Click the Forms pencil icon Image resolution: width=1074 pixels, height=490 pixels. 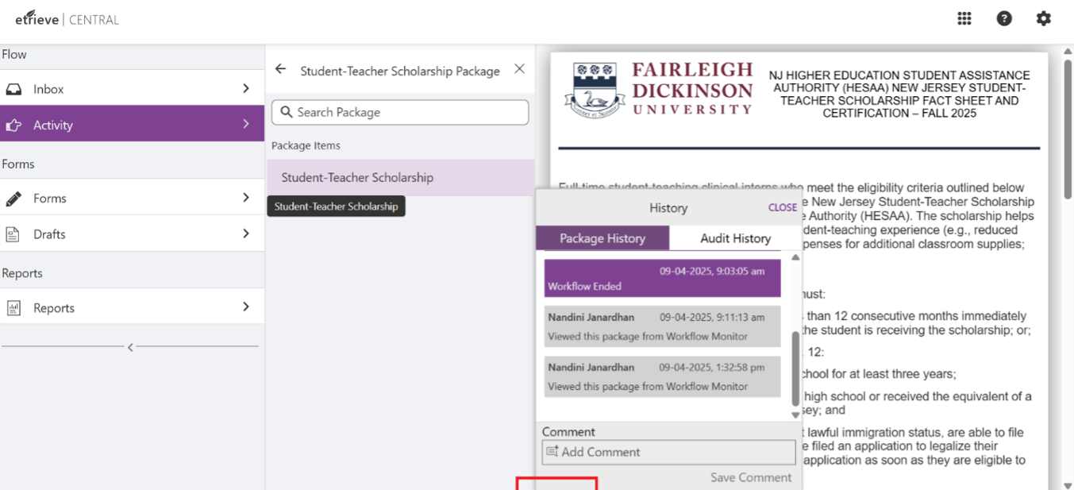point(13,199)
